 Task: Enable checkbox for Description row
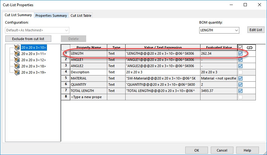240,72
